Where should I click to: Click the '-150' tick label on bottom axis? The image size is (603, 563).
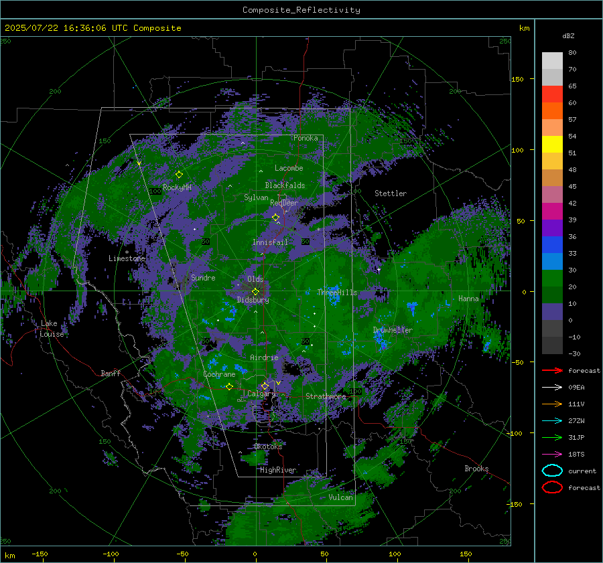(x=40, y=554)
